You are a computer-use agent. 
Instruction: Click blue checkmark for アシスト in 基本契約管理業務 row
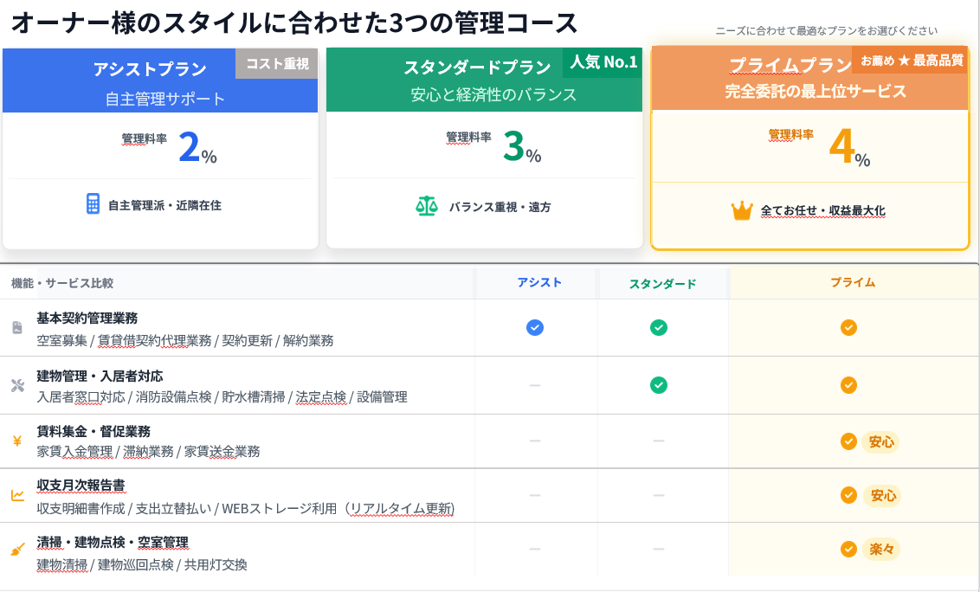(535, 327)
